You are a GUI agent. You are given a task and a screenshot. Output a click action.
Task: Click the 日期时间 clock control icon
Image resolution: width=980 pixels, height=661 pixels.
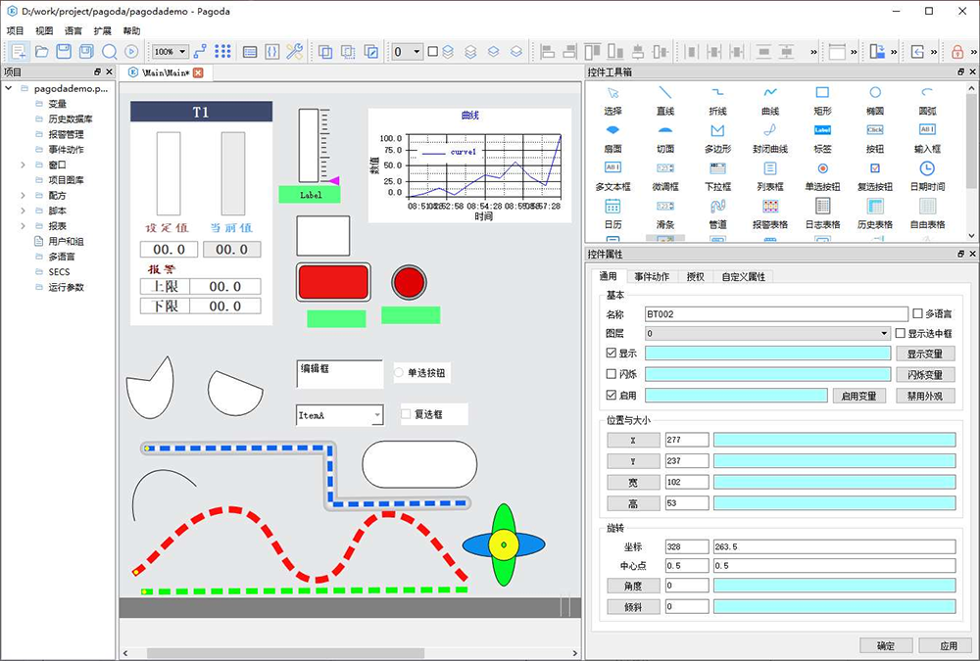[926, 168]
